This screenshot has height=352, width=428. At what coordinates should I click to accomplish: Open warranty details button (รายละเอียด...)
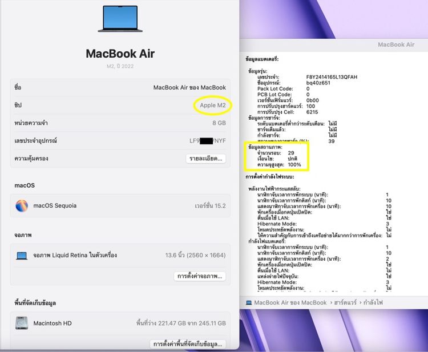click(206, 159)
